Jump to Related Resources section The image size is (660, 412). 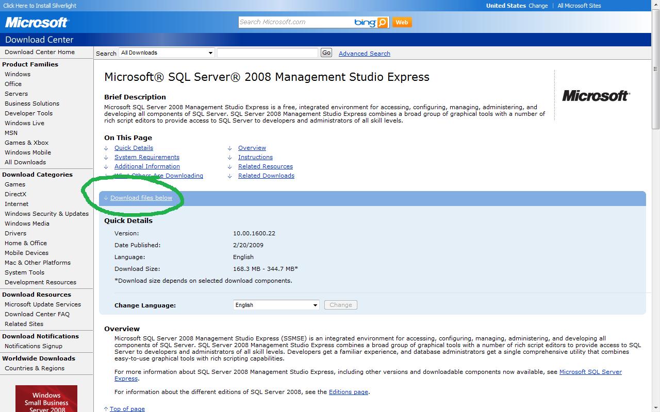(x=266, y=166)
